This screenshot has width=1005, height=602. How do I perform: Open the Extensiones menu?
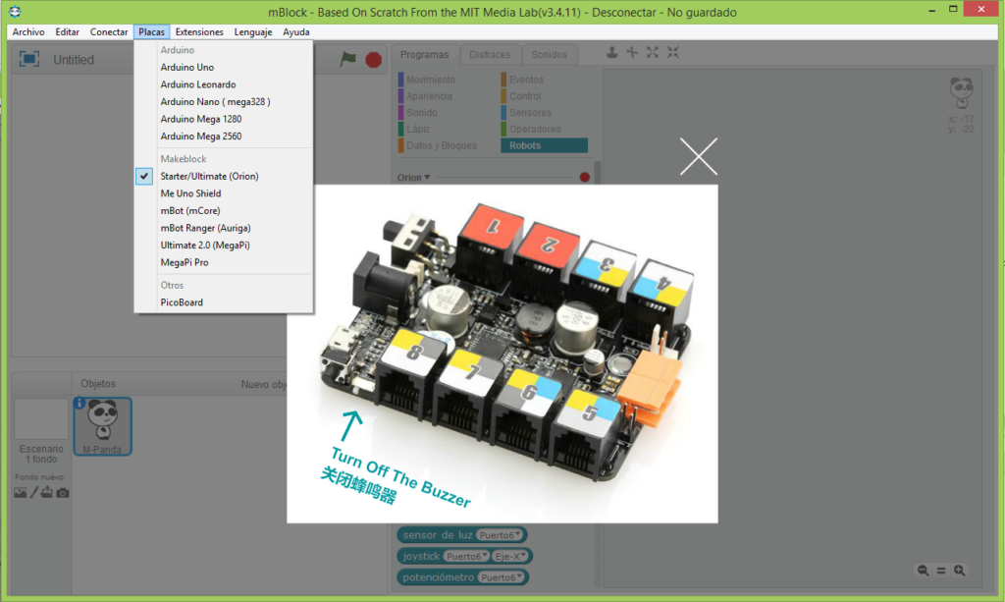pos(198,31)
